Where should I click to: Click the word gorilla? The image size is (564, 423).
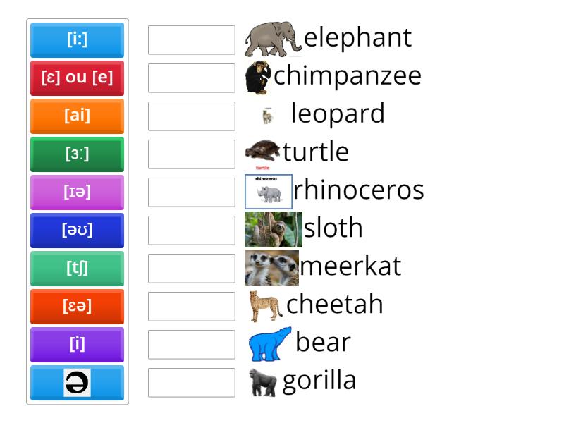(319, 380)
